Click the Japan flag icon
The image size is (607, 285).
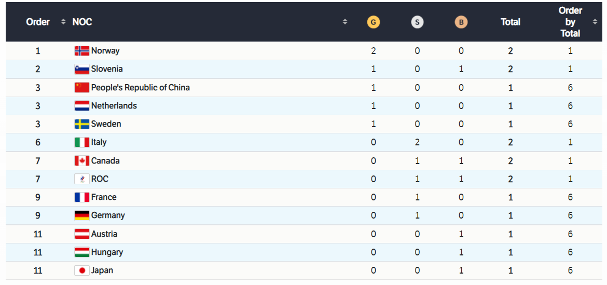[82, 270]
